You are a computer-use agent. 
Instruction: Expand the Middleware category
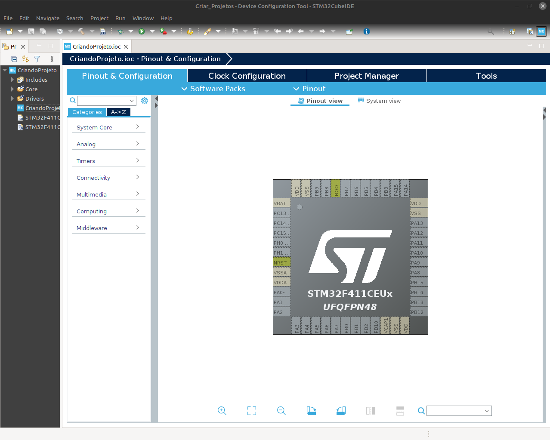pyautogui.click(x=108, y=228)
